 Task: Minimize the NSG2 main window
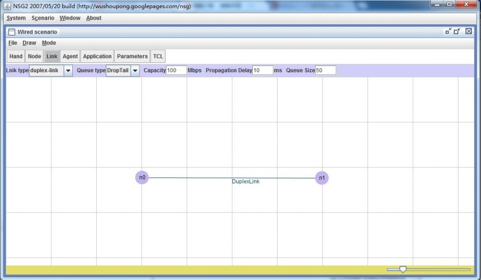click(437, 4)
